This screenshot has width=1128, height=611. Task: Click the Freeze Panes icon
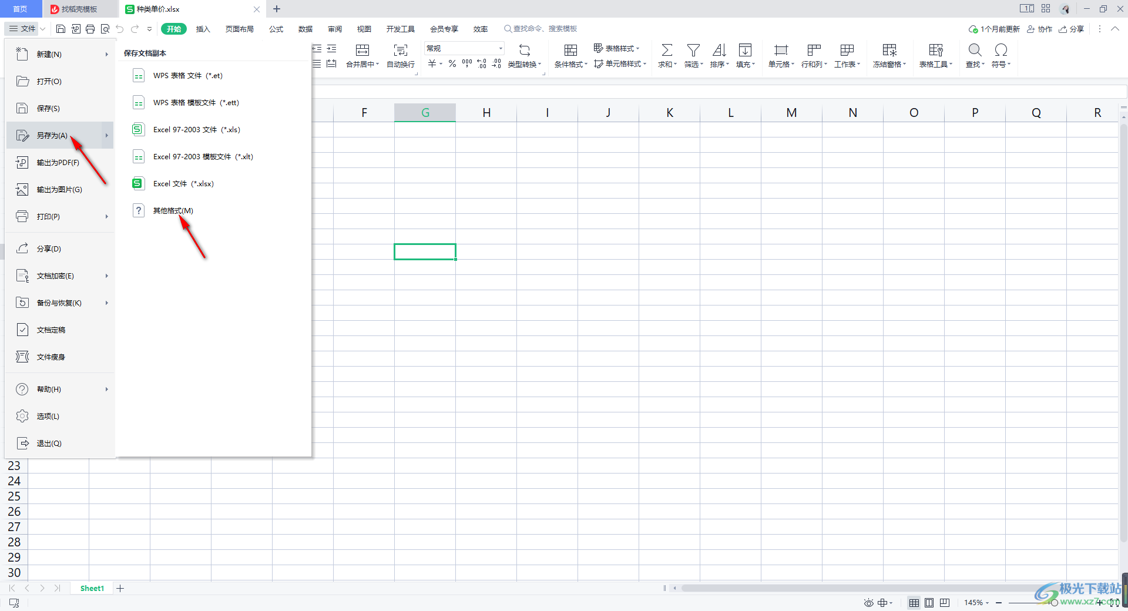889,50
